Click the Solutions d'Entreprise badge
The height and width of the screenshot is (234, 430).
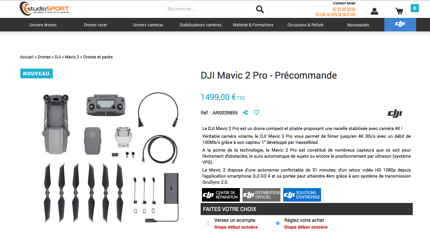click(x=302, y=195)
